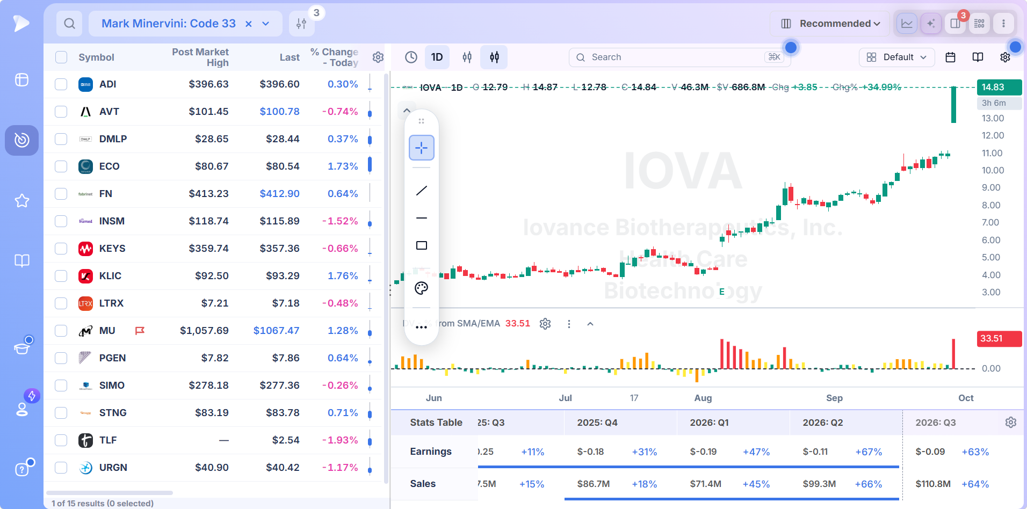Open indicator settings gear next to 33.51

545,324
